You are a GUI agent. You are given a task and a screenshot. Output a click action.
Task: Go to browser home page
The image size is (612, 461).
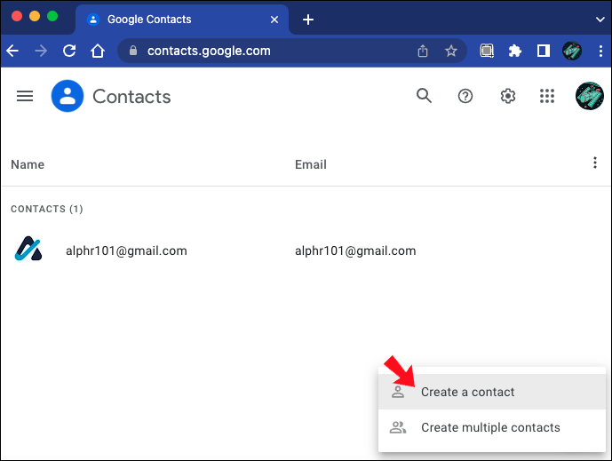coord(98,52)
